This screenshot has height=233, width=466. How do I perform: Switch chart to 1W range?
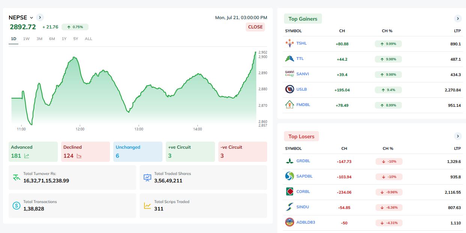coord(26,39)
